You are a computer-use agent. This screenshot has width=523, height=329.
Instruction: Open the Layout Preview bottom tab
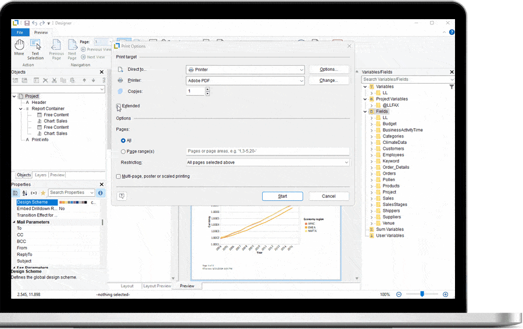click(x=157, y=286)
